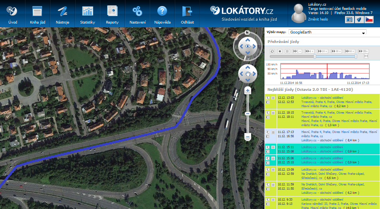The width and height of the screenshot is (380, 209).
Task: Go to the Reporty menu item
Action: [112, 14]
